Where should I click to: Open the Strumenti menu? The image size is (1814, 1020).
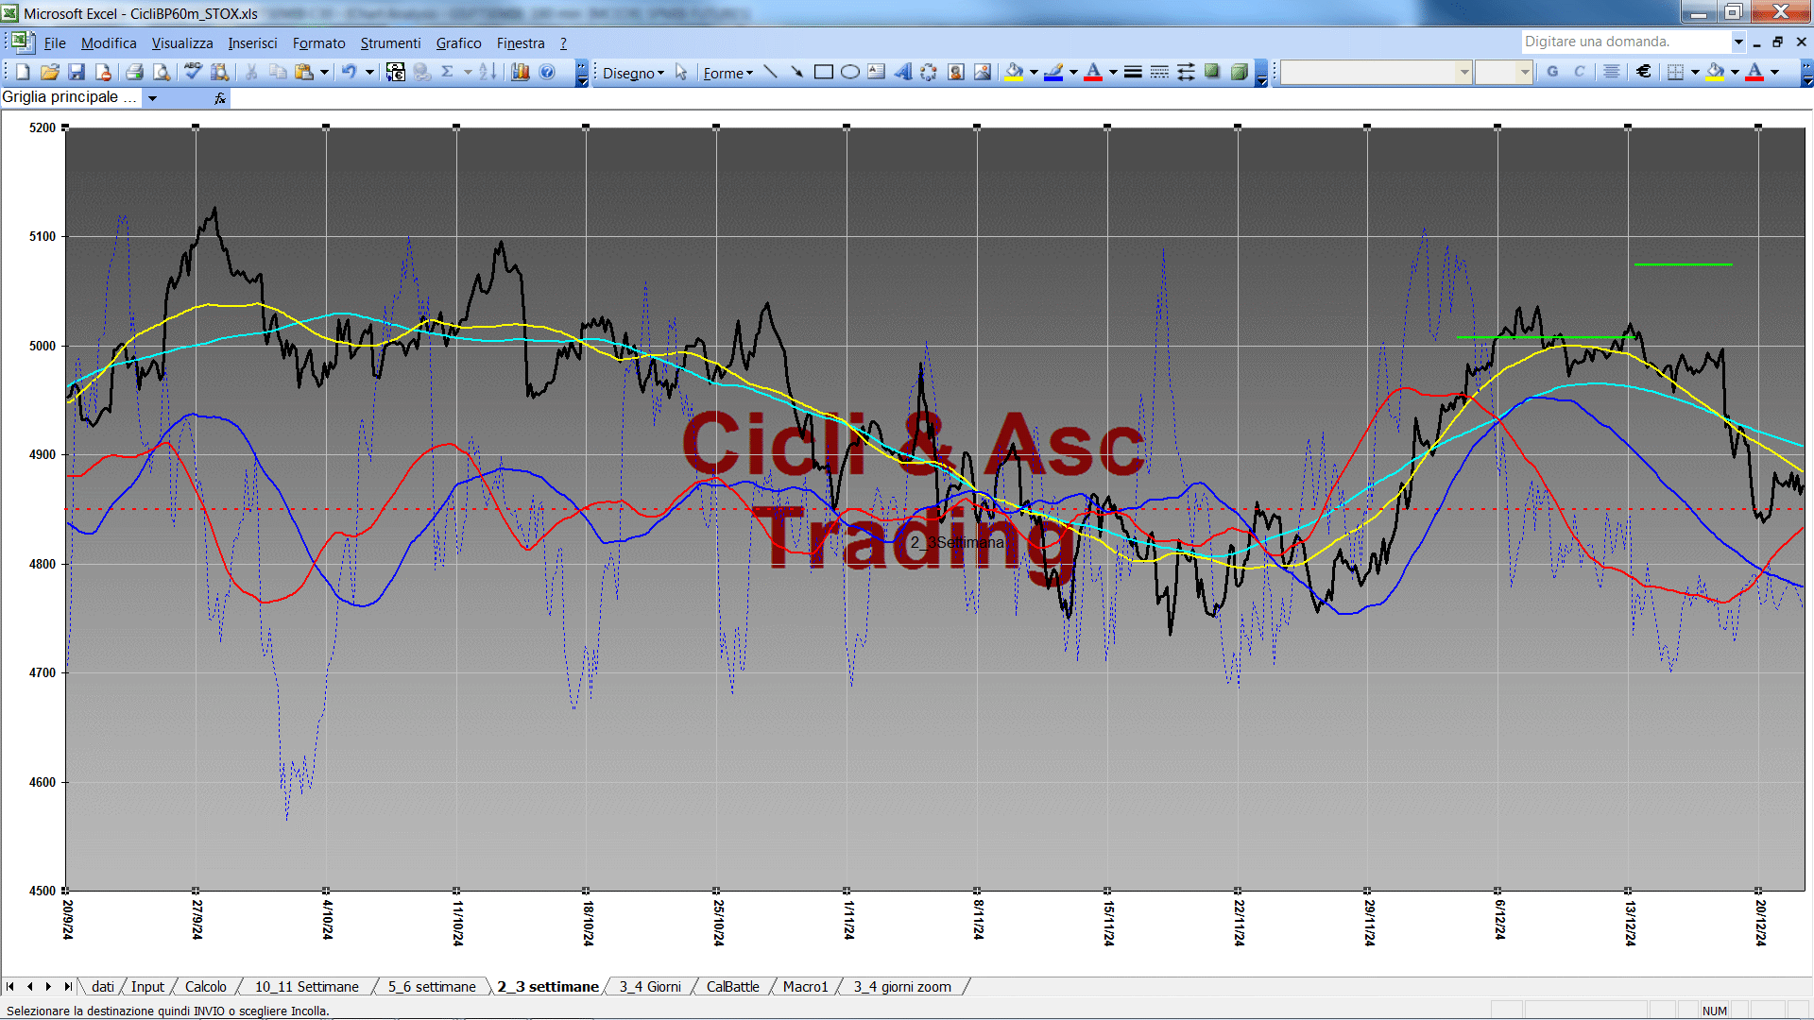(x=390, y=43)
